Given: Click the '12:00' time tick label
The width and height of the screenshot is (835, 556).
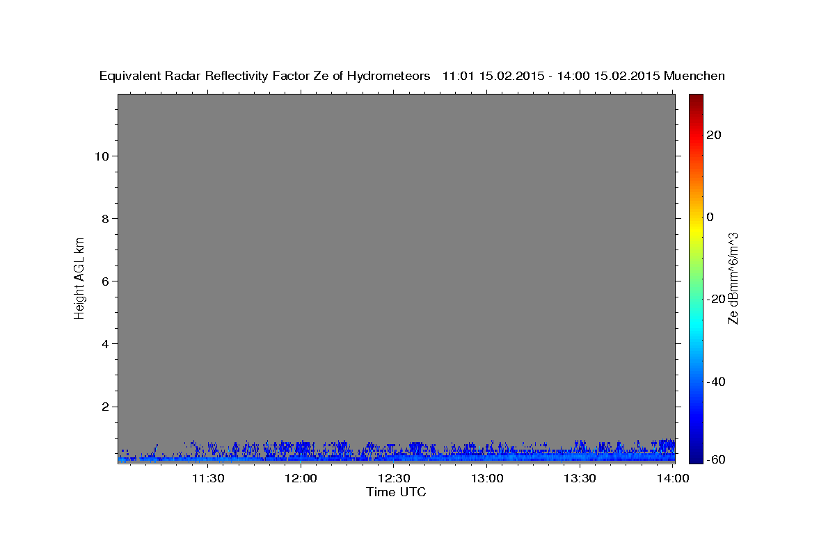Looking at the screenshot, I should point(301,478).
